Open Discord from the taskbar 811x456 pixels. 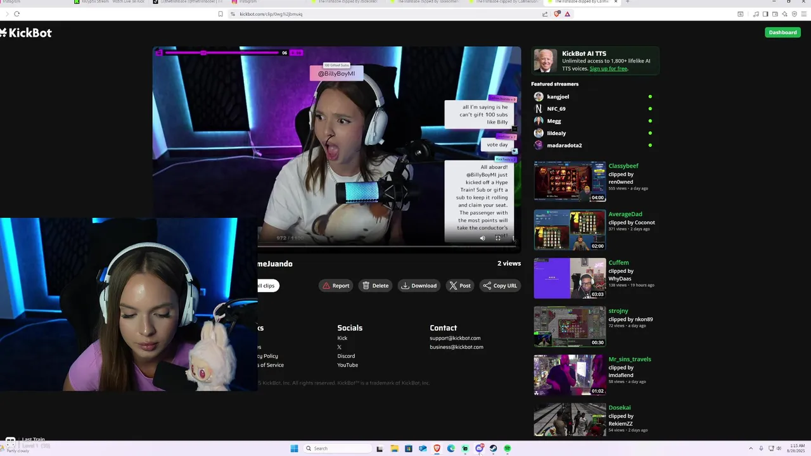click(479, 448)
